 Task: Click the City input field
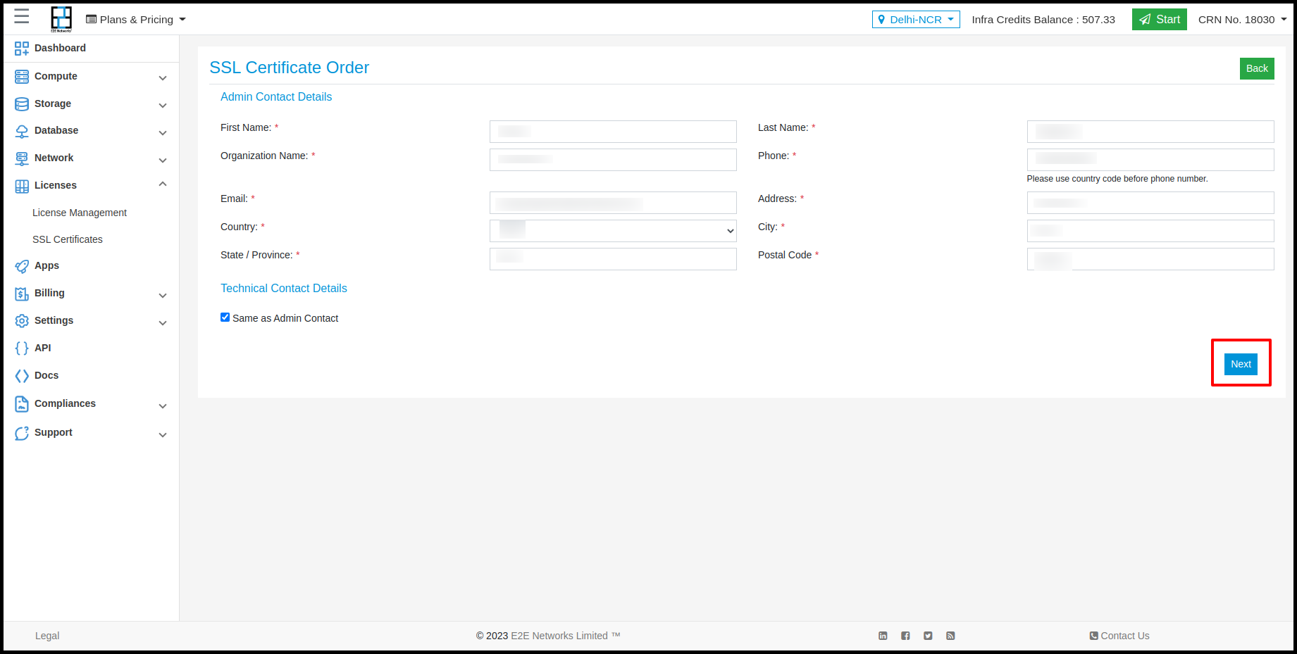point(1150,231)
